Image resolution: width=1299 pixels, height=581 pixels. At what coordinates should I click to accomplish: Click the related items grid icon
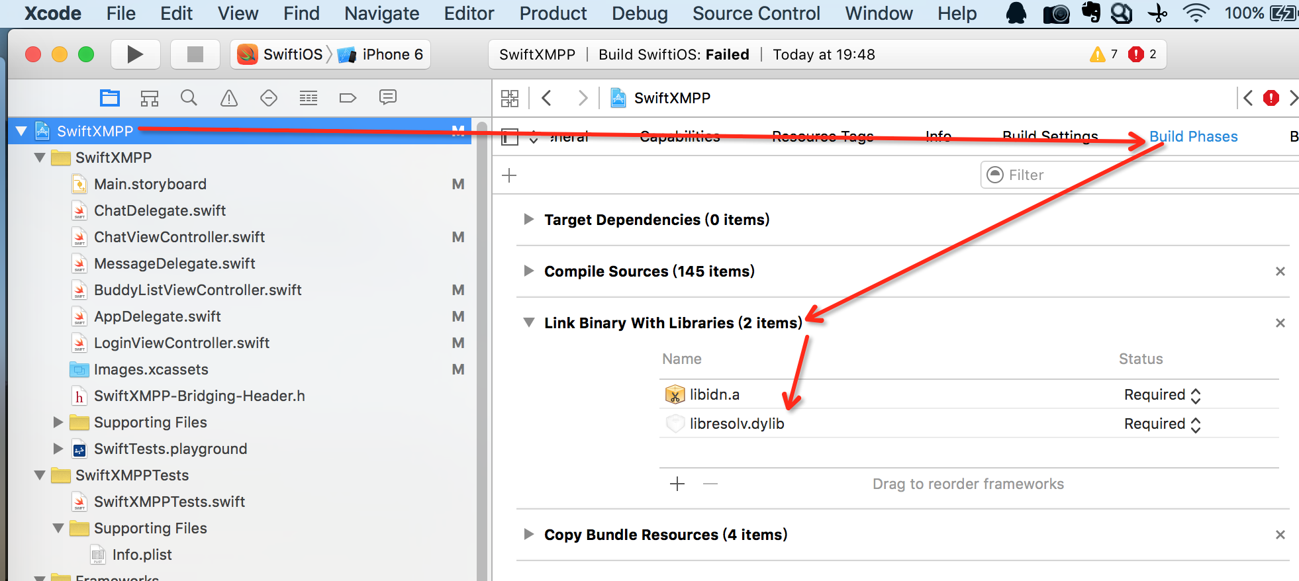[510, 99]
